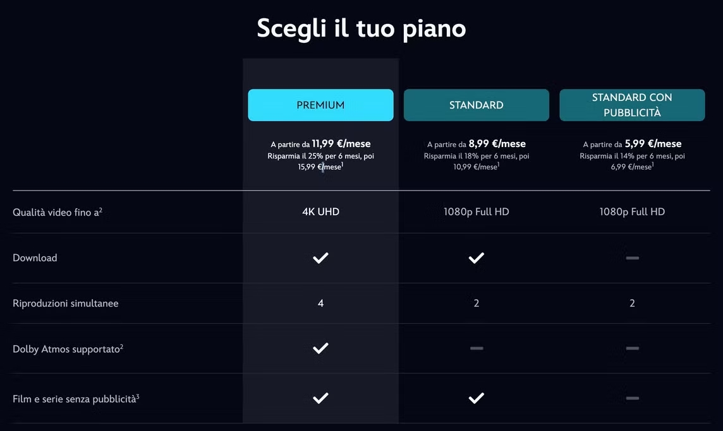Viewport: 723px width, 431px height.
Task: Click the Scegli il tuo piano heading
Action: 361,28
